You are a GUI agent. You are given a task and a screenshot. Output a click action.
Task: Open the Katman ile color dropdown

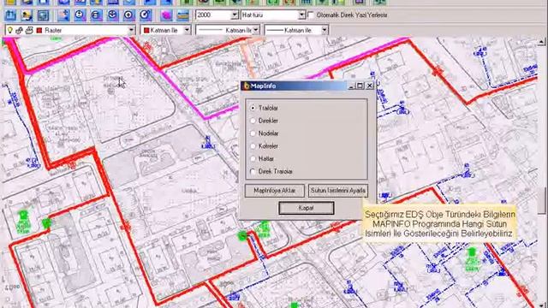pos(187,31)
